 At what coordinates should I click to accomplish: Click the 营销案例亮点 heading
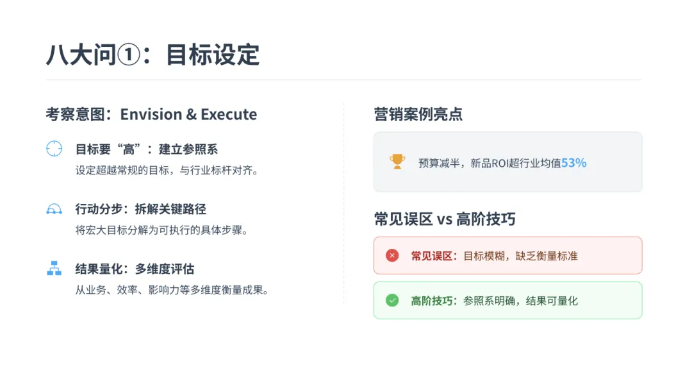click(418, 114)
